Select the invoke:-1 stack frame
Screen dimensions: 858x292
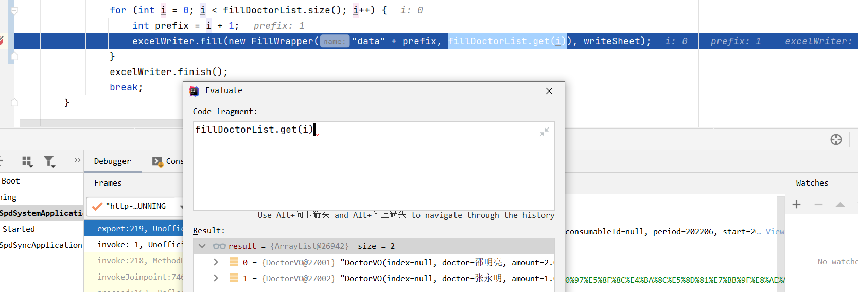pos(133,245)
